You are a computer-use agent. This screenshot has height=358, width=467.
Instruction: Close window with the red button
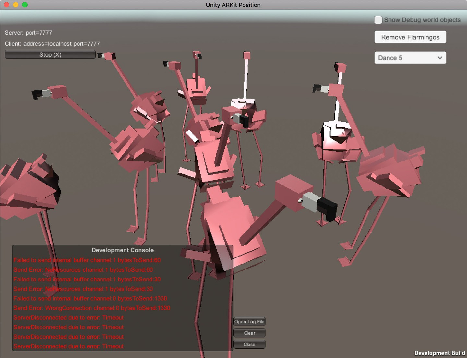click(6, 5)
